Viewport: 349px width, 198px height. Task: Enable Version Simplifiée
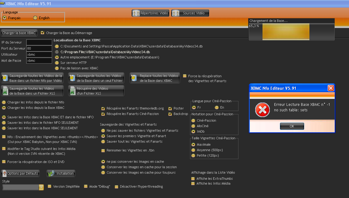(x=49, y=186)
